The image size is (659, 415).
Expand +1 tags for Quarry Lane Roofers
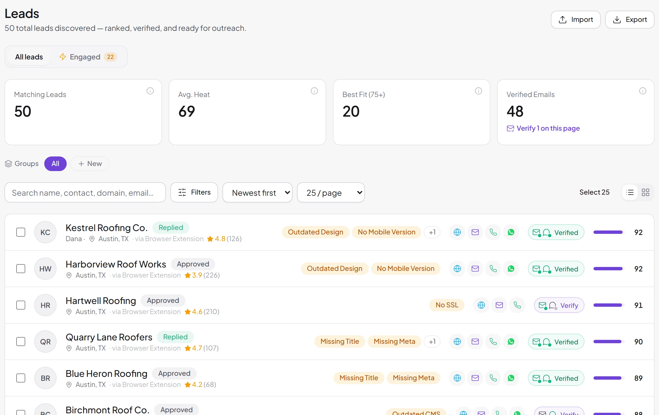point(432,342)
